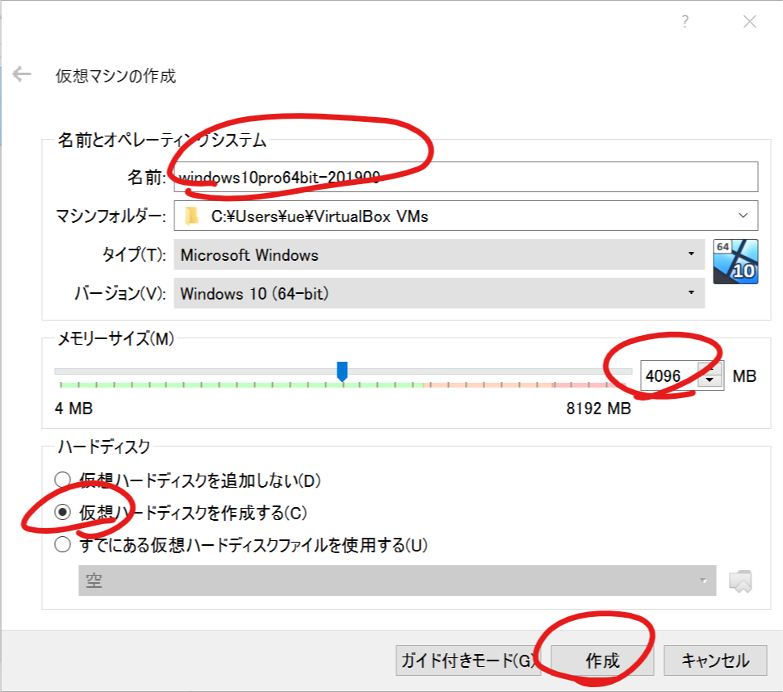Viewport: 783px width, 692px height.
Task: Click the help question mark icon
Action: click(x=685, y=22)
